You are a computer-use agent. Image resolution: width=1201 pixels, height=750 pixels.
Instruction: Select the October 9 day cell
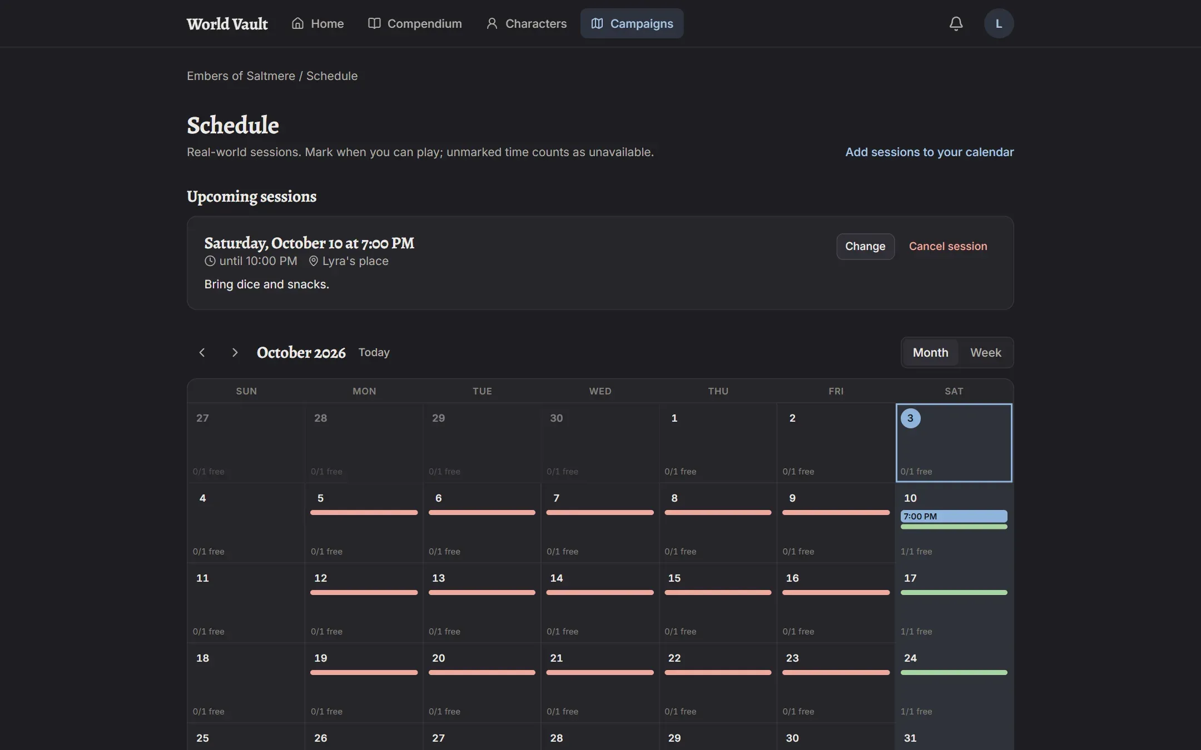(x=835, y=523)
